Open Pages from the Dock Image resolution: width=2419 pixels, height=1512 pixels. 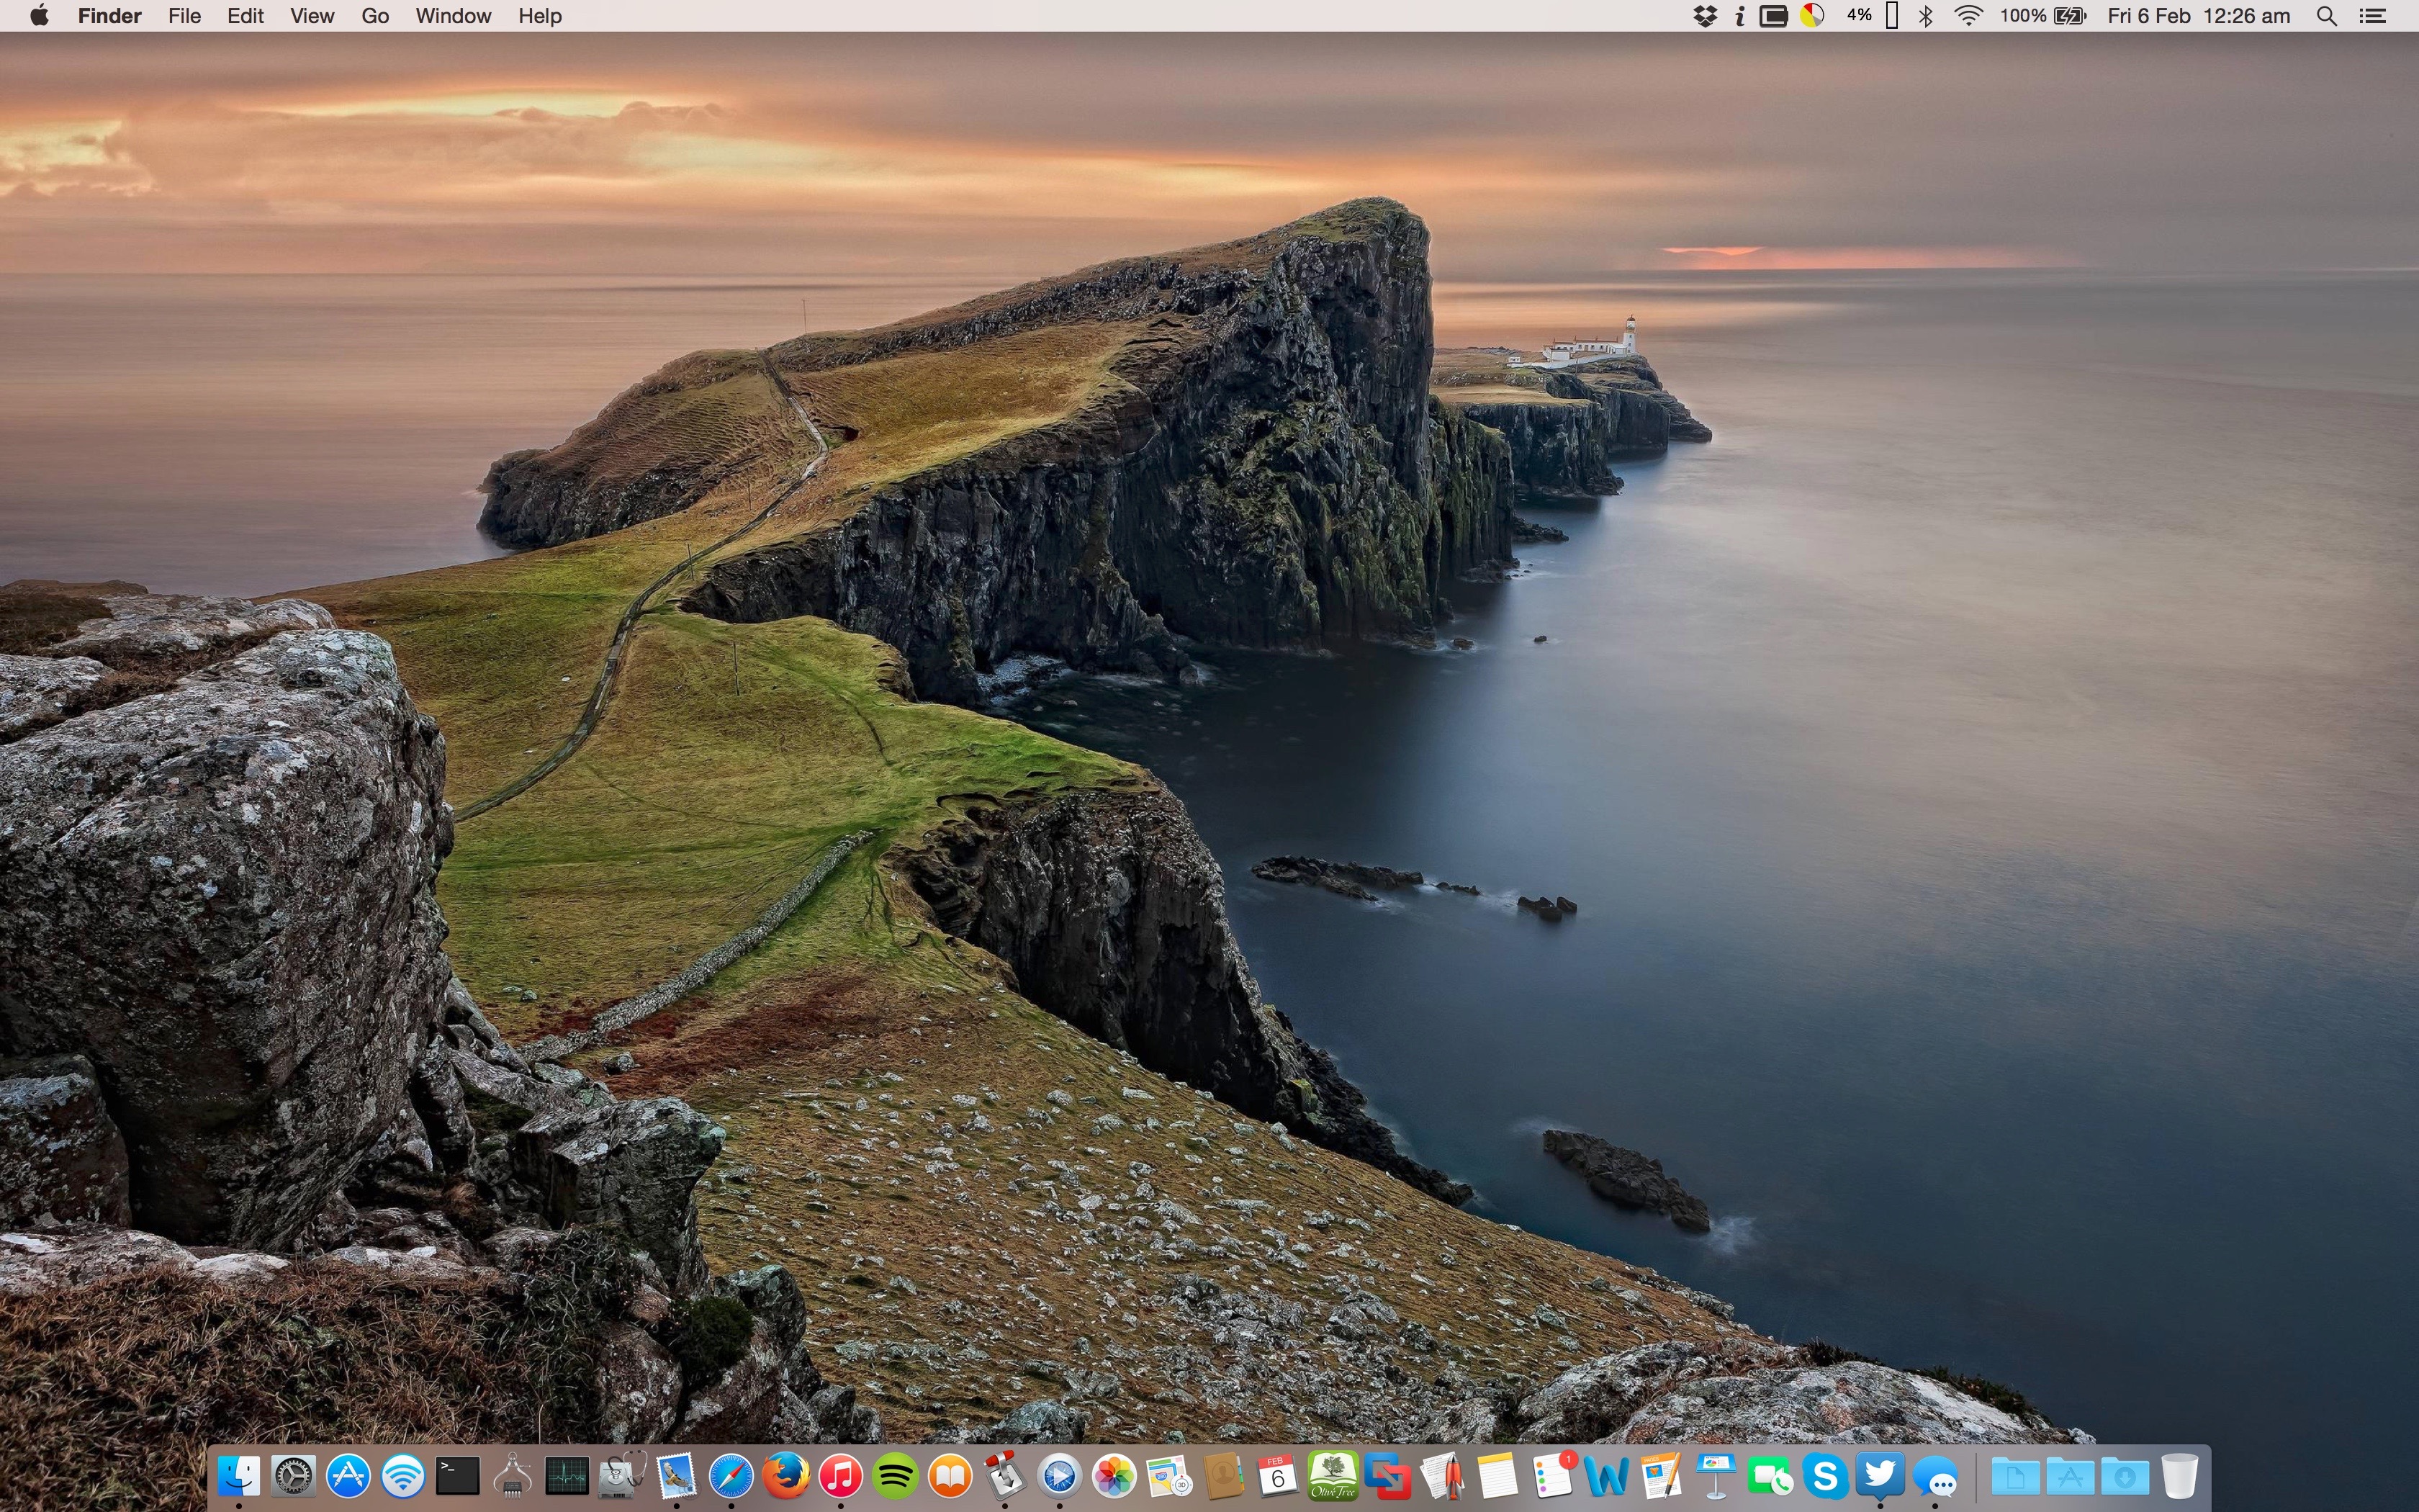point(1660,1475)
